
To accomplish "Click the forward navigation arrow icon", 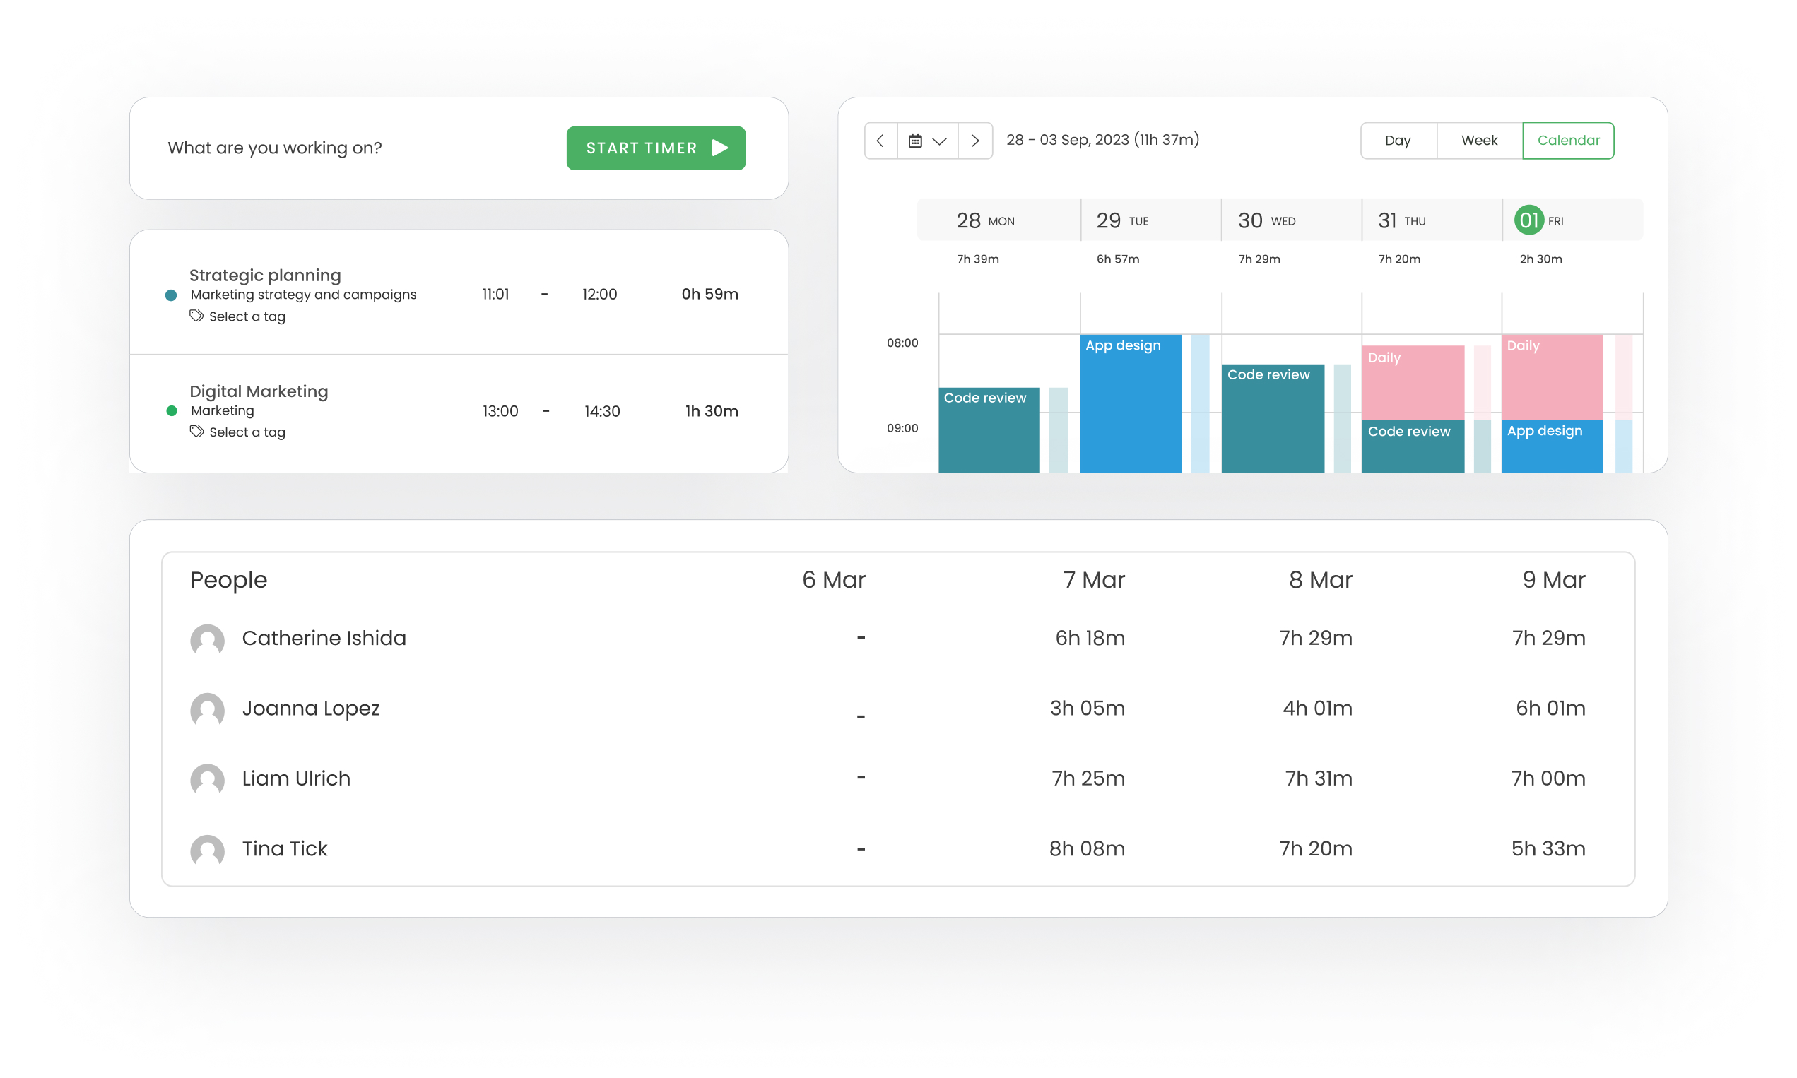I will click(x=974, y=140).
